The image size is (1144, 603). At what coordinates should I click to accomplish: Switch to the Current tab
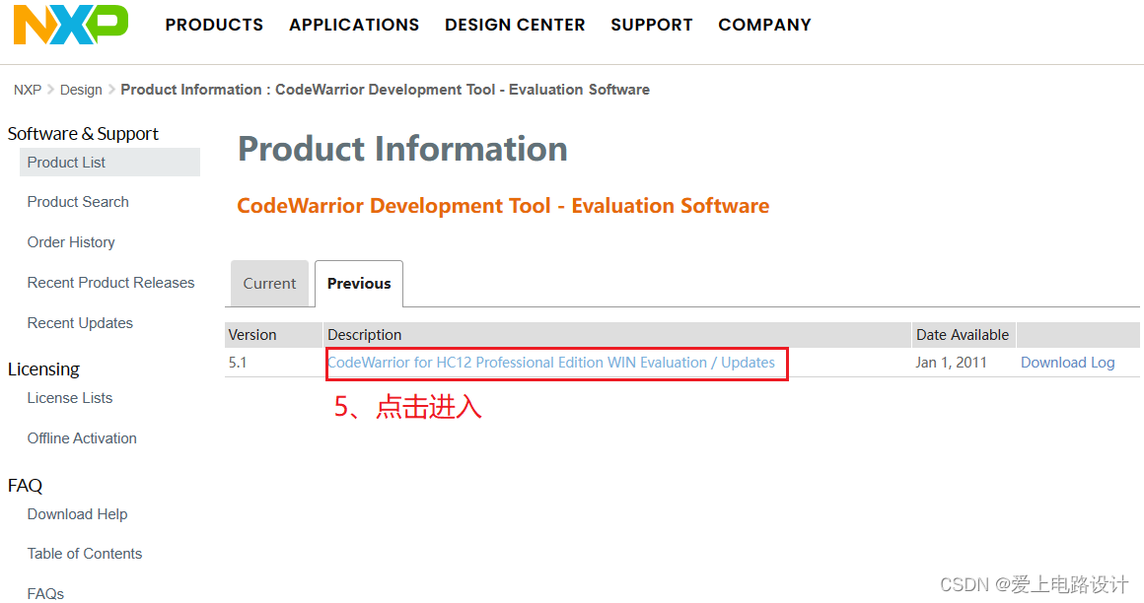point(269,284)
